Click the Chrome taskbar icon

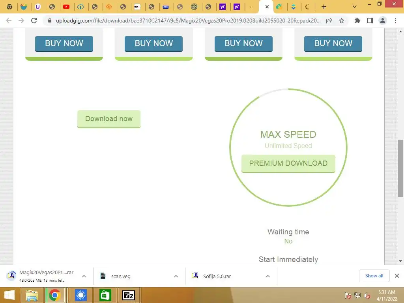(54, 295)
